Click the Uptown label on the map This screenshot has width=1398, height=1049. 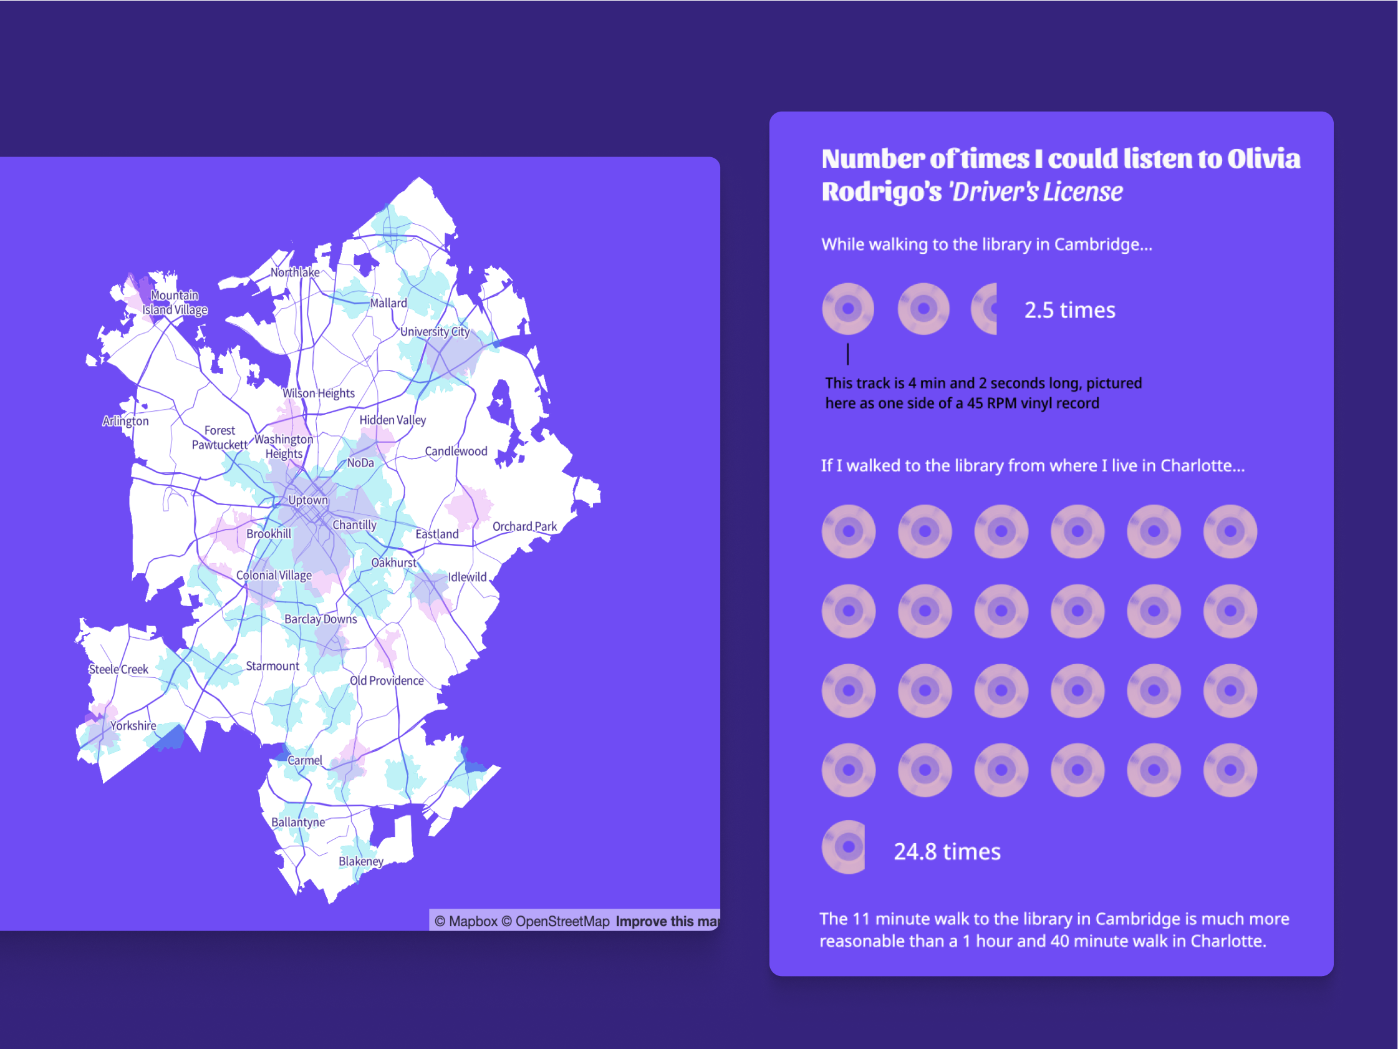click(308, 500)
